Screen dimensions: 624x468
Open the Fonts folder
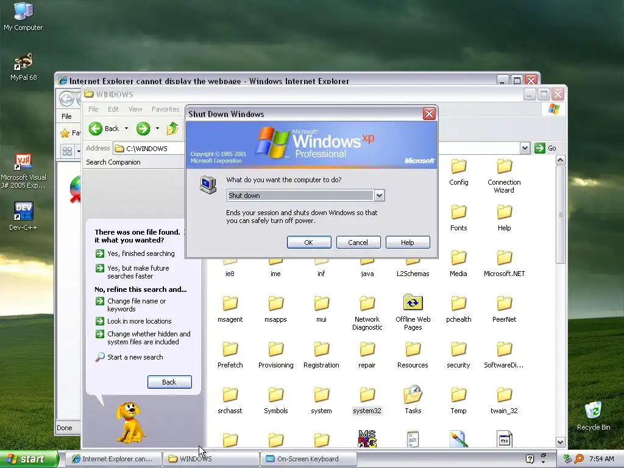(x=458, y=218)
